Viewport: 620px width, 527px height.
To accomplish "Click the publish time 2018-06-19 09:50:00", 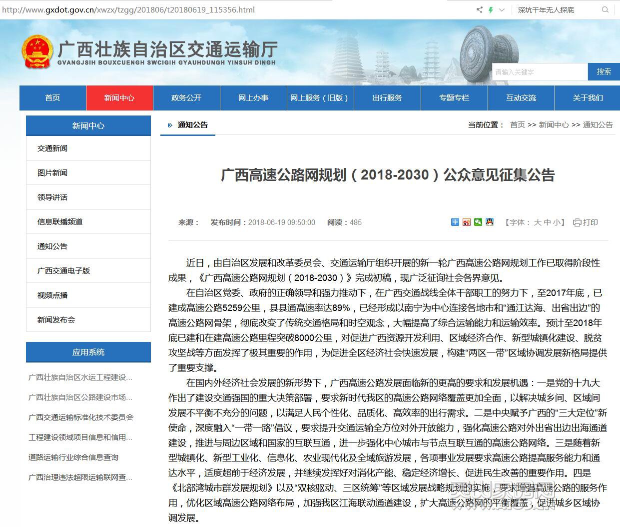I will (x=282, y=222).
